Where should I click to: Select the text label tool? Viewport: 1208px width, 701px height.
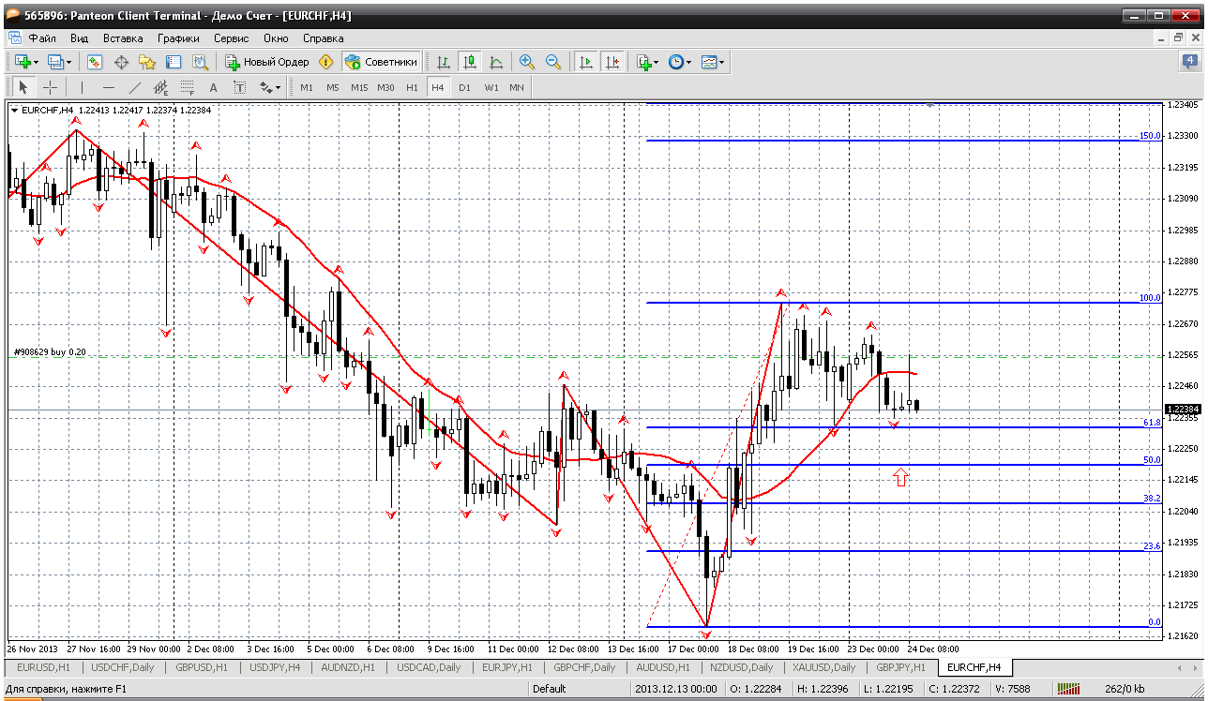(239, 87)
